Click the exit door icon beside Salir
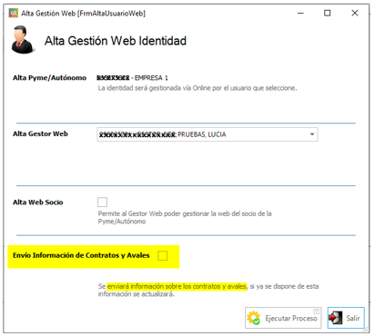This screenshot has width=375, height=336. [336, 318]
